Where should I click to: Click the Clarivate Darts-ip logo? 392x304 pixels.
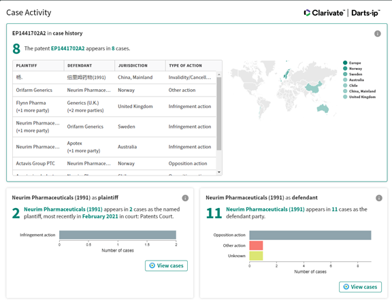tap(342, 13)
